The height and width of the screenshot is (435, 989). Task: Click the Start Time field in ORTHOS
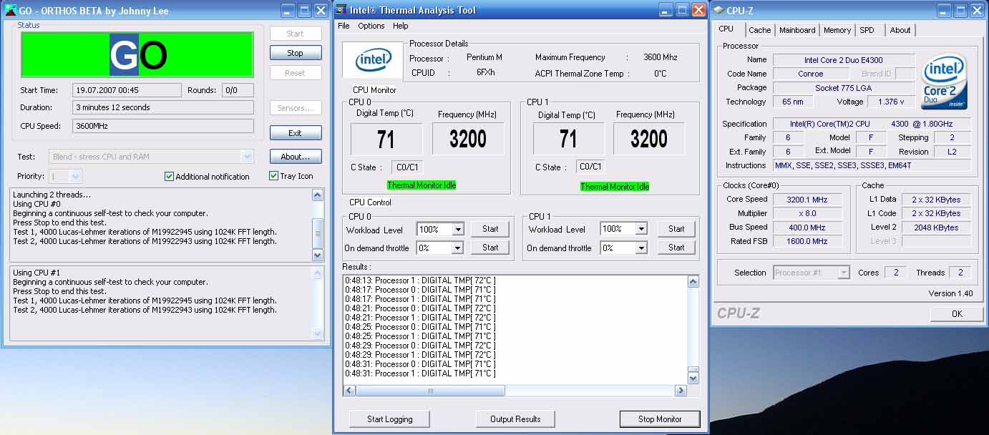(x=127, y=90)
